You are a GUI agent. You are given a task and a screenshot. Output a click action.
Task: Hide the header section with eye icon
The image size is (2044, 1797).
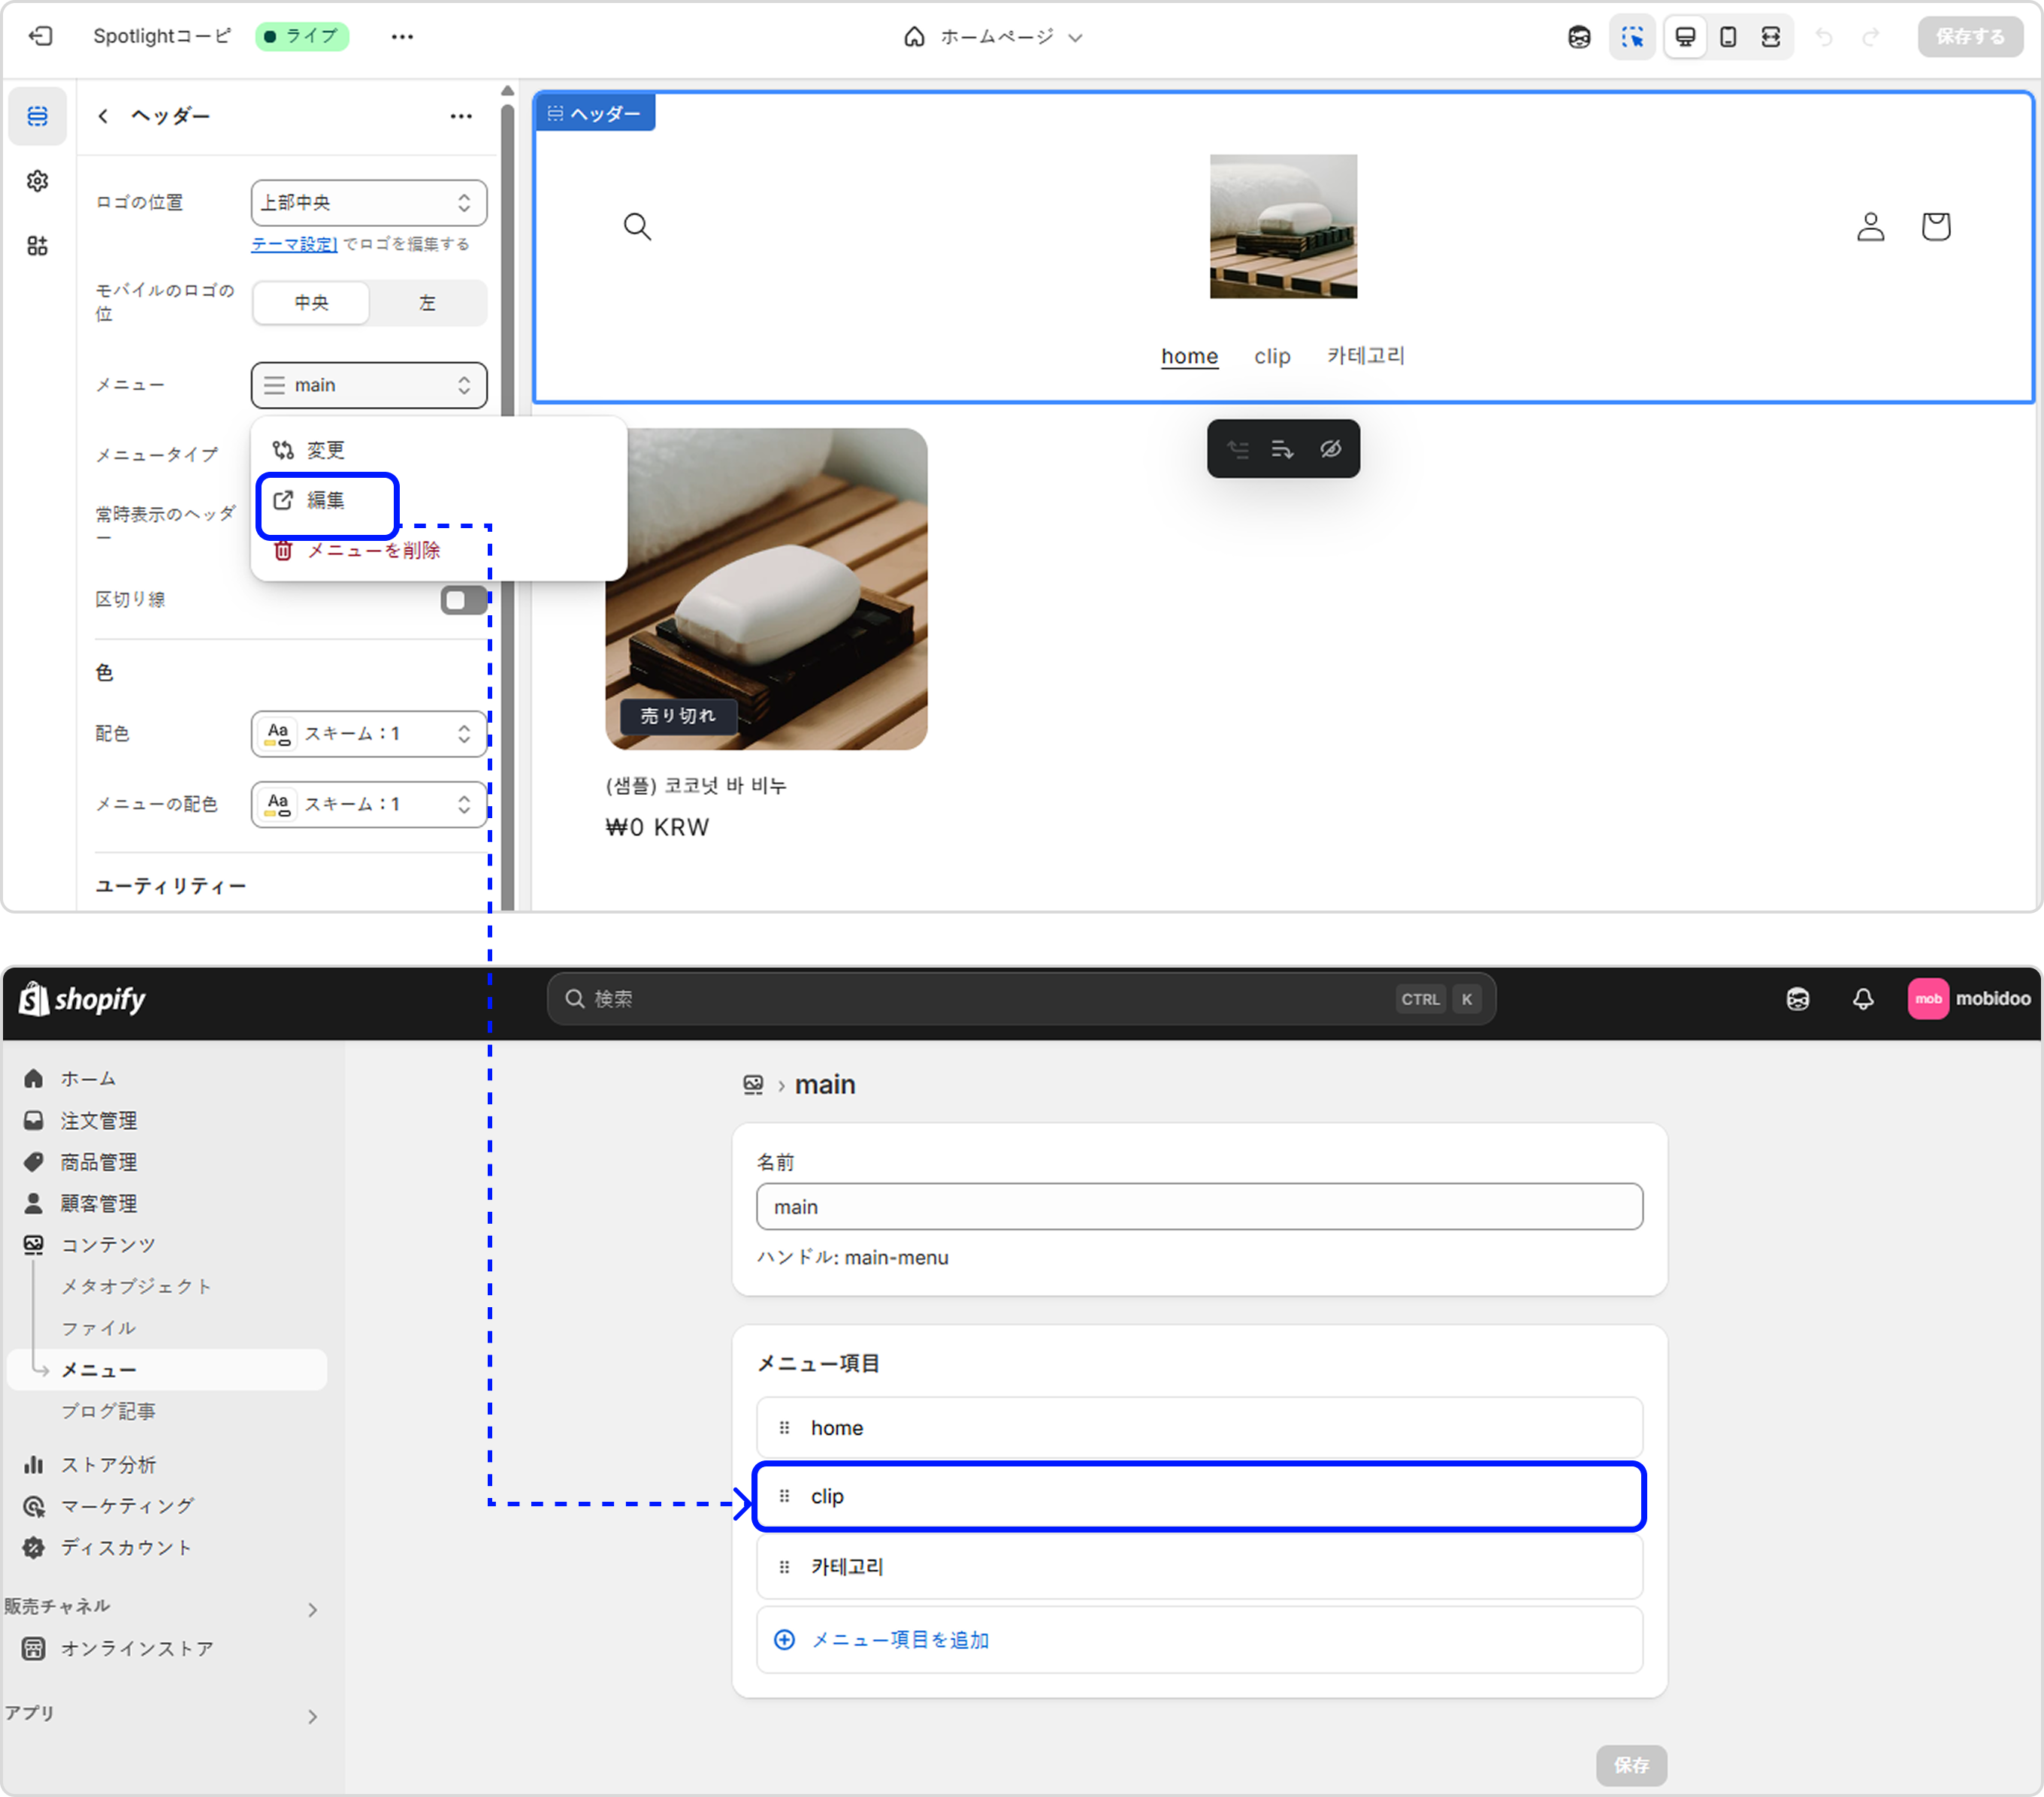pos(1330,448)
